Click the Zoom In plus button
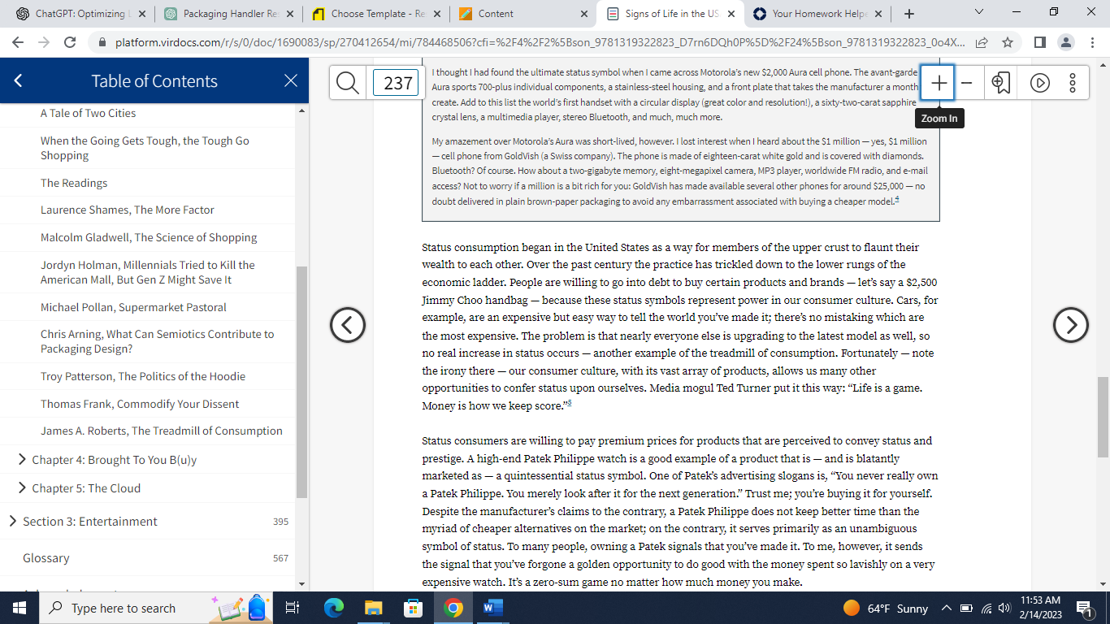This screenshot has height=624, width=1110. tap(939, 83)
